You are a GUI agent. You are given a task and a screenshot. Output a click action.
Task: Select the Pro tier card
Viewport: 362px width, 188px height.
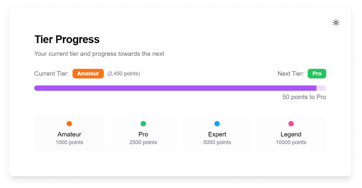coord(143,134)
